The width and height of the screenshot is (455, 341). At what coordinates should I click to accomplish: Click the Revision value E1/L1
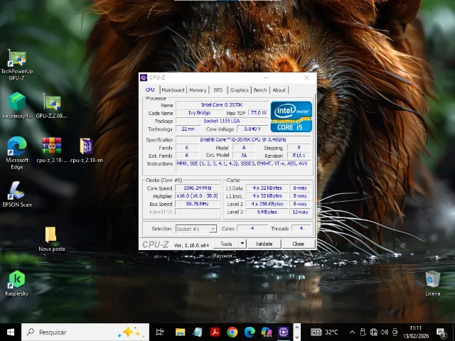[299, 156]
